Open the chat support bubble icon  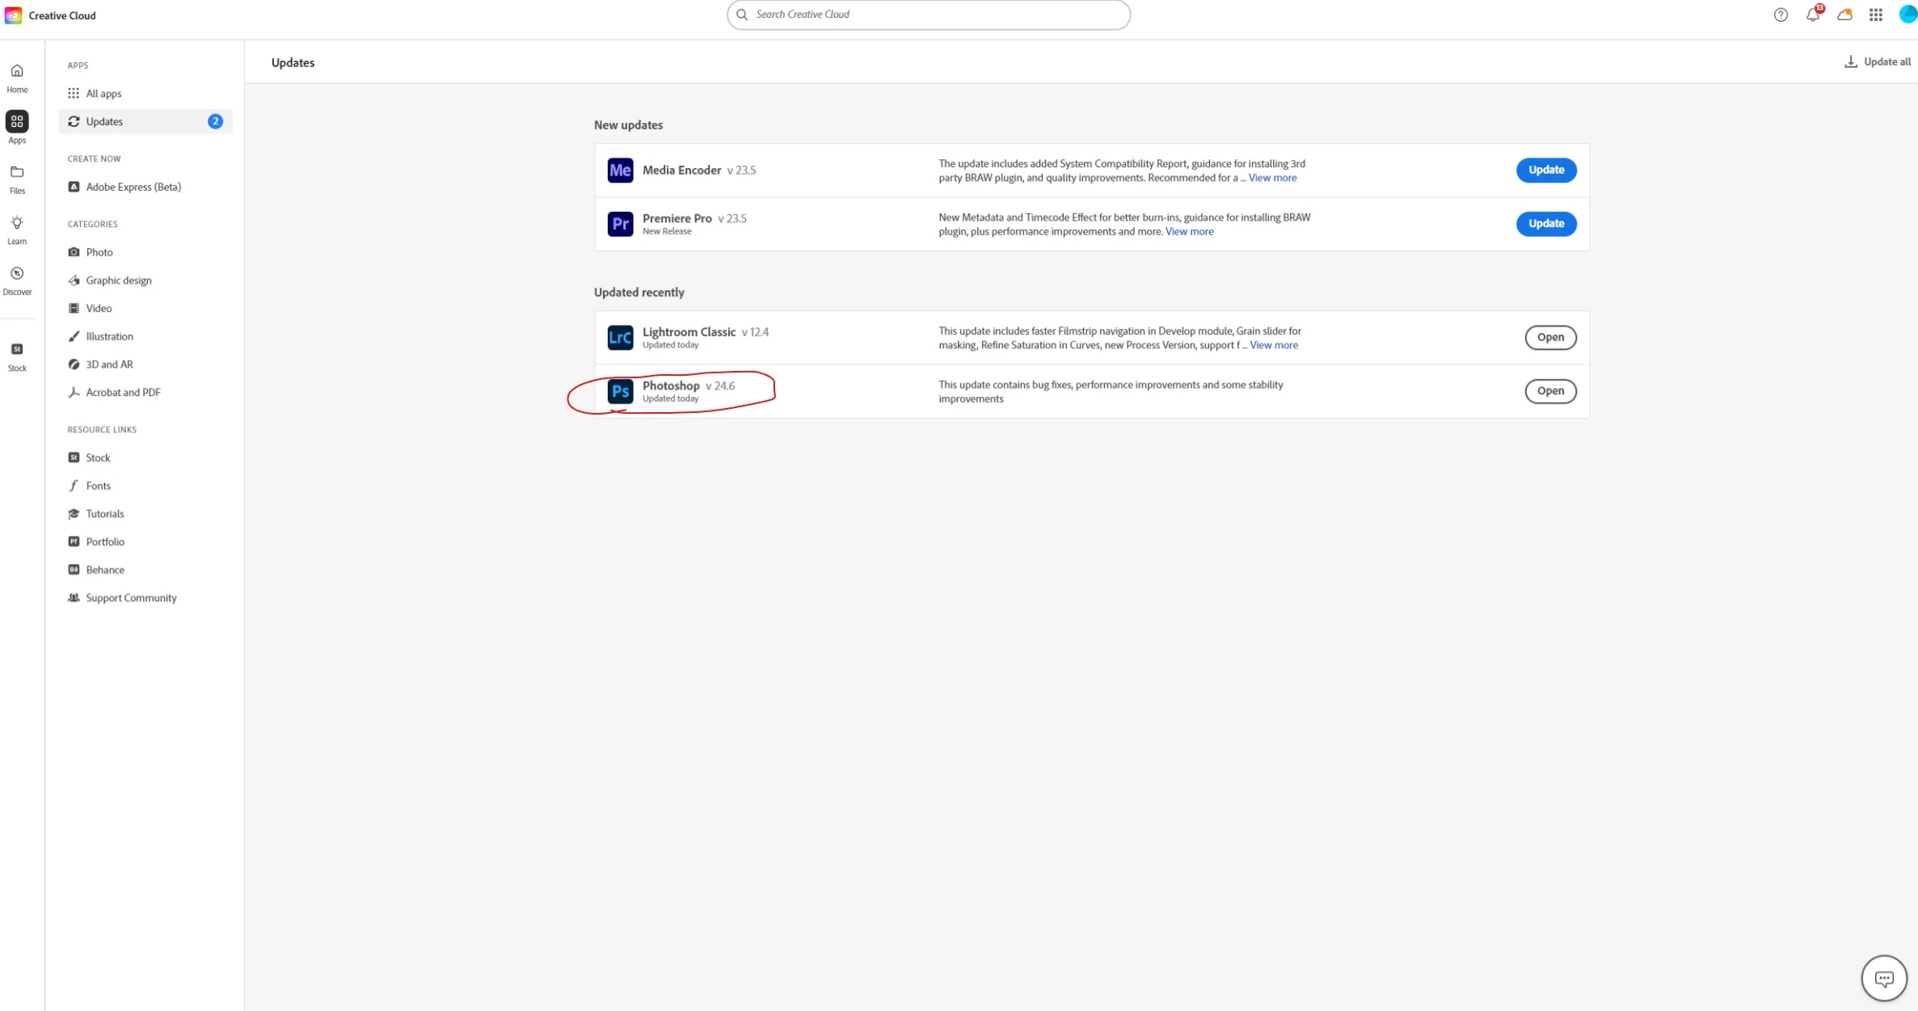pyautogui.click(x=1883, y=978)
